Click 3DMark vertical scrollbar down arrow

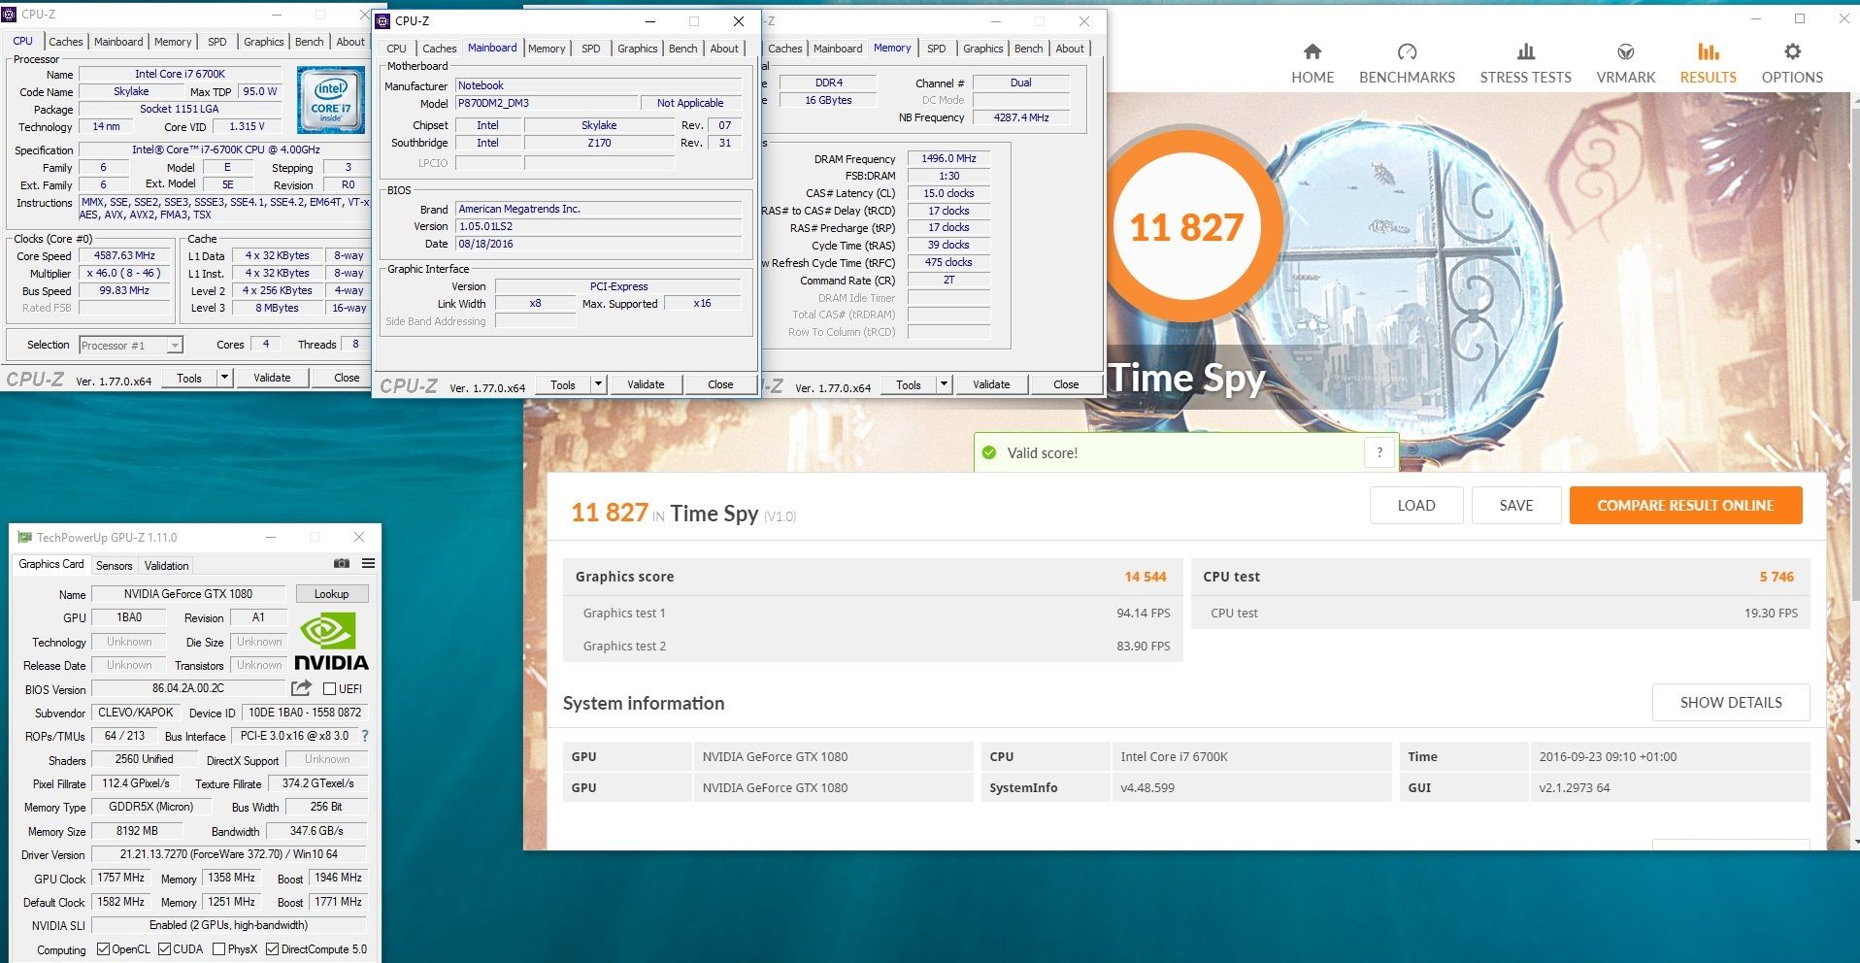click(x=1855, y=843)
